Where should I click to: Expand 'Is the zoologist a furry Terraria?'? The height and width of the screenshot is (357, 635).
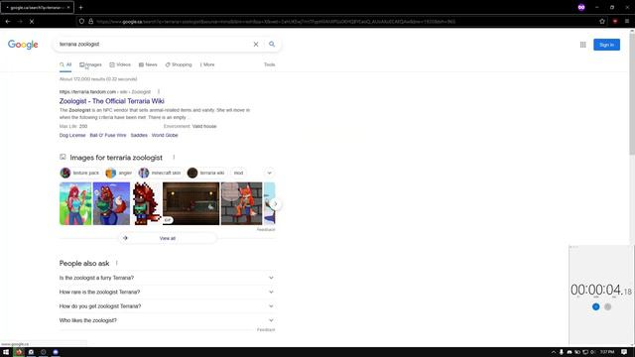pos(167,278)
